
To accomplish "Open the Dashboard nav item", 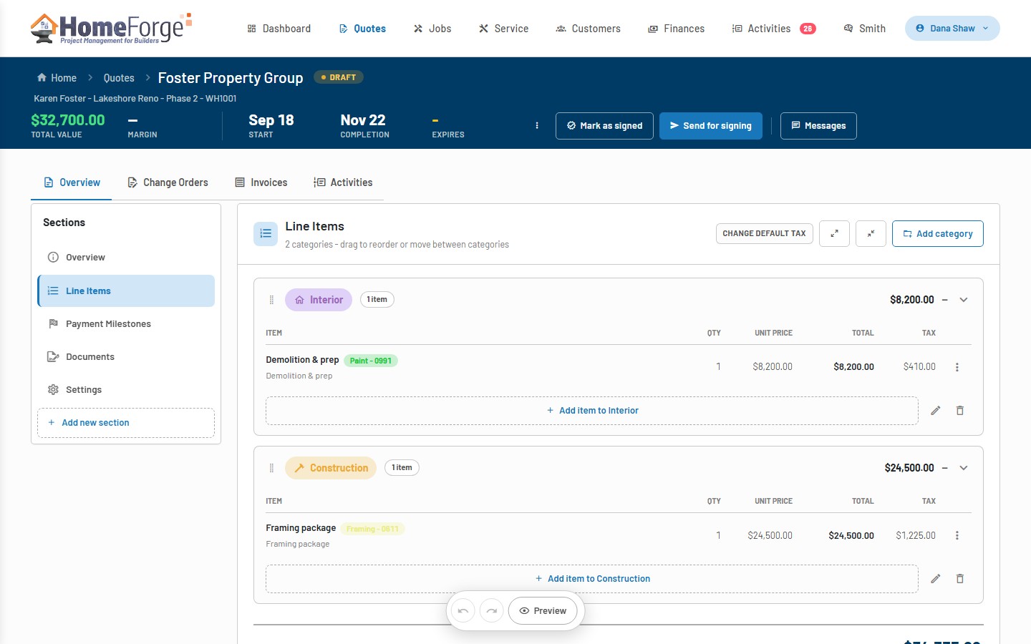I will [279, 29].
